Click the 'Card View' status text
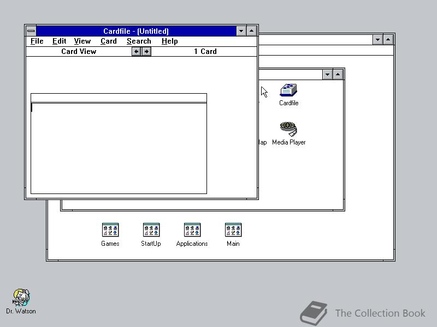This screenshot has height=327, width=437. [x=79, y=51]
